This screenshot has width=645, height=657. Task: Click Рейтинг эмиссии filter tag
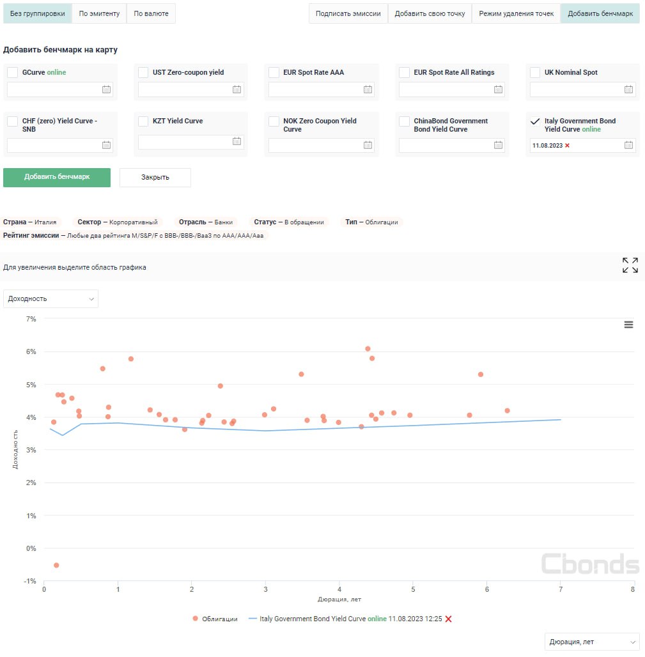pos(134,235)
